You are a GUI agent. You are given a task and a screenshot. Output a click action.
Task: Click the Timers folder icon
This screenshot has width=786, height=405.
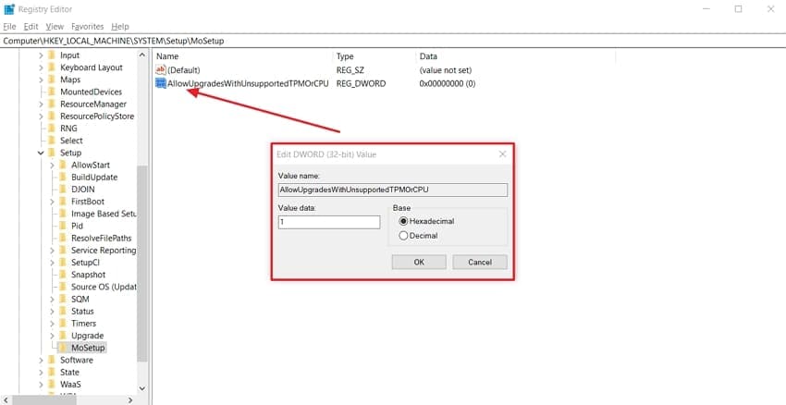tap(62, 324)
